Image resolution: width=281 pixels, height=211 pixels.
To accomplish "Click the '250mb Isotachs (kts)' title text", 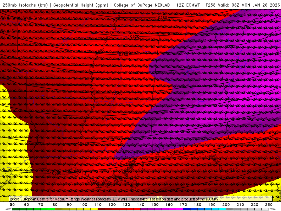I will click(x=25, y=5).
